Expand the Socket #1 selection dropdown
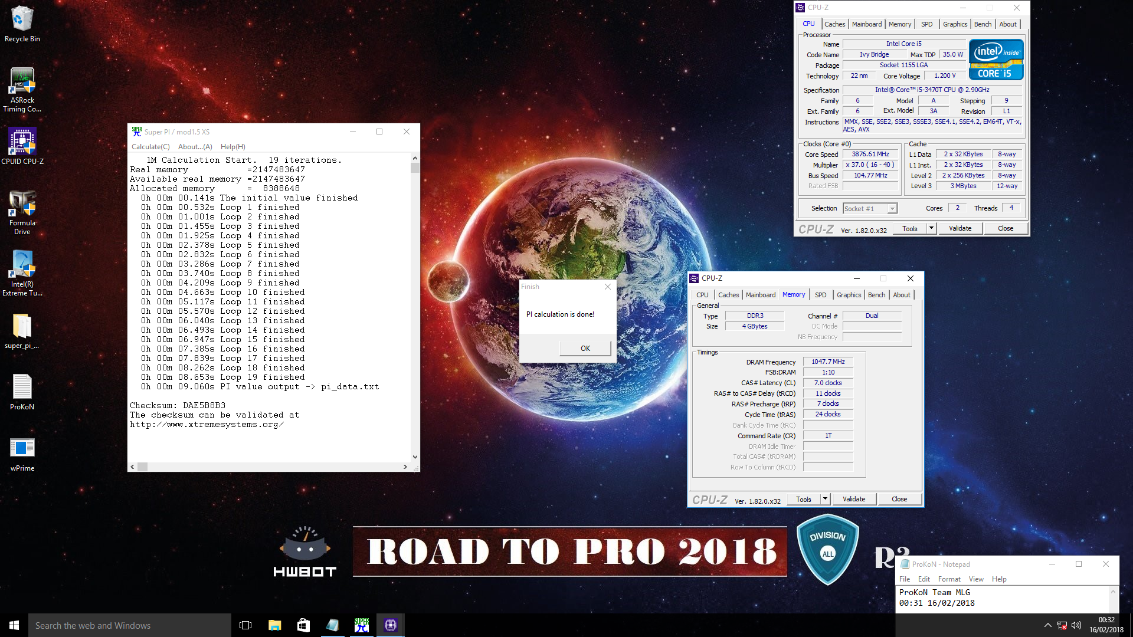The height and width of the screenshot is (637, 1133). click(x=892, y=209)
